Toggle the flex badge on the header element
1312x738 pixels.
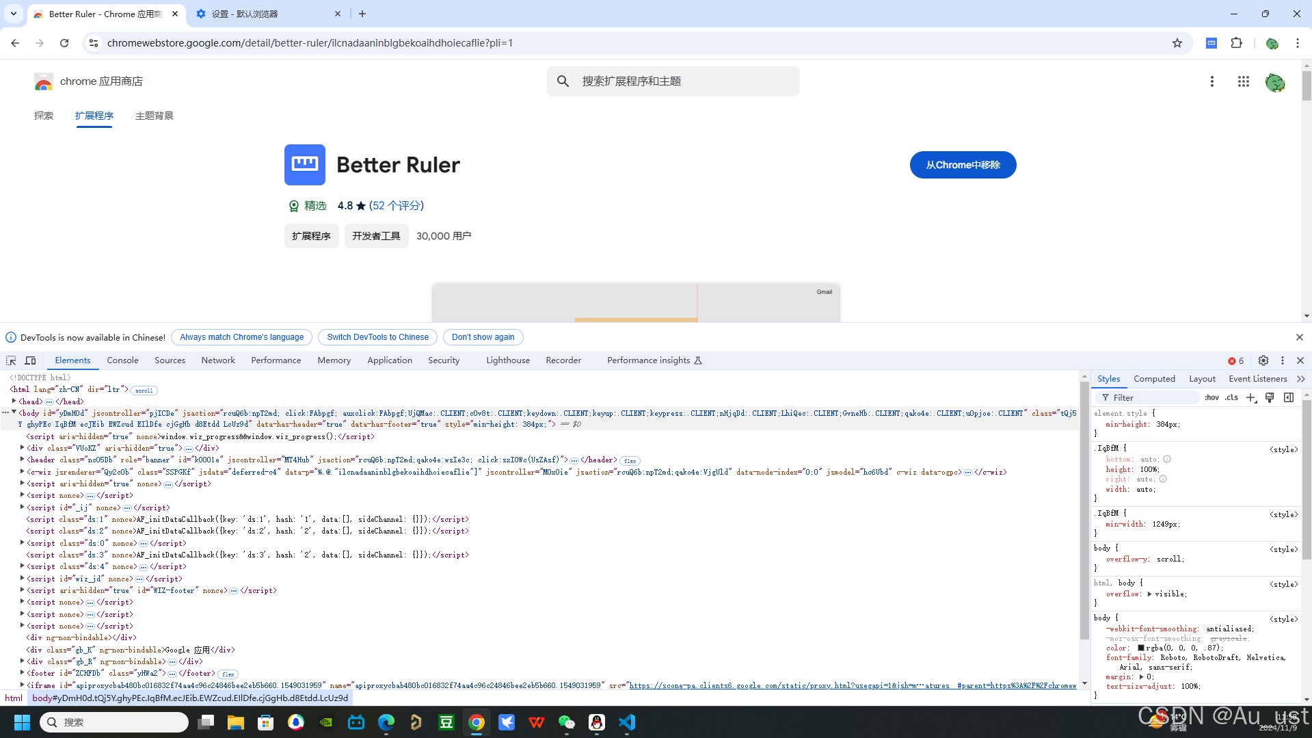click(x=629, y=460)
